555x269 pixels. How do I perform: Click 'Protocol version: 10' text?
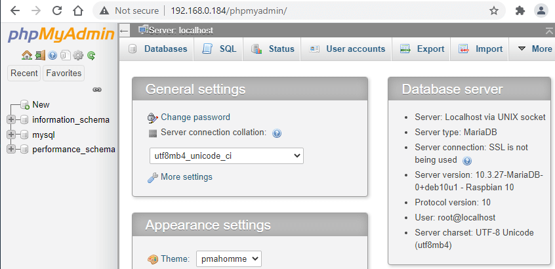[x=453, y=203]
